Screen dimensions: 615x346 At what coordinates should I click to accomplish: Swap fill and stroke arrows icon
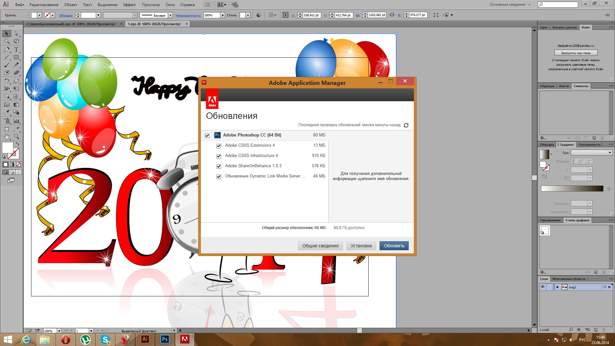[x=18, y=144]
